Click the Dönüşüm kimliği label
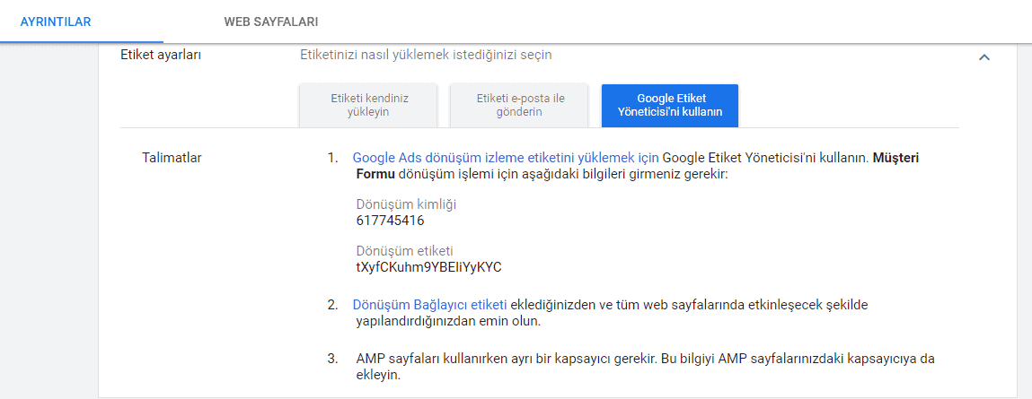This screenshot has height=399, width=1032. pos(406,204)
